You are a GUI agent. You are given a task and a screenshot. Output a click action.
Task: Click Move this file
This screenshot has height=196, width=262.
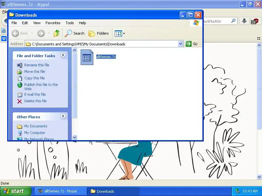[35, 72]
